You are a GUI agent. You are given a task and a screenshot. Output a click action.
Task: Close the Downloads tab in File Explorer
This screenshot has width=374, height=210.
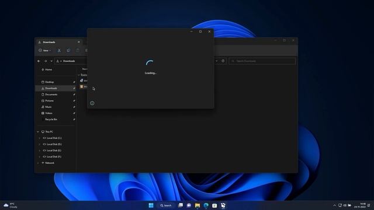78,42
